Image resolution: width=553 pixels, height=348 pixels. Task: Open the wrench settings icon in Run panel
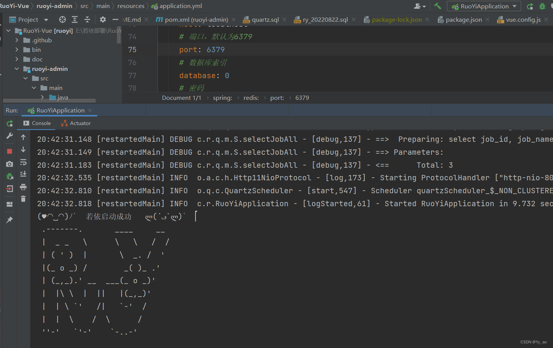click(10, 136)
